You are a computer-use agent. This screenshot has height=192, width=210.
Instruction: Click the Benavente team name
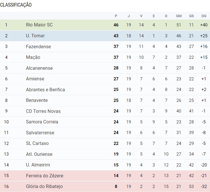[x=37, y=100]
